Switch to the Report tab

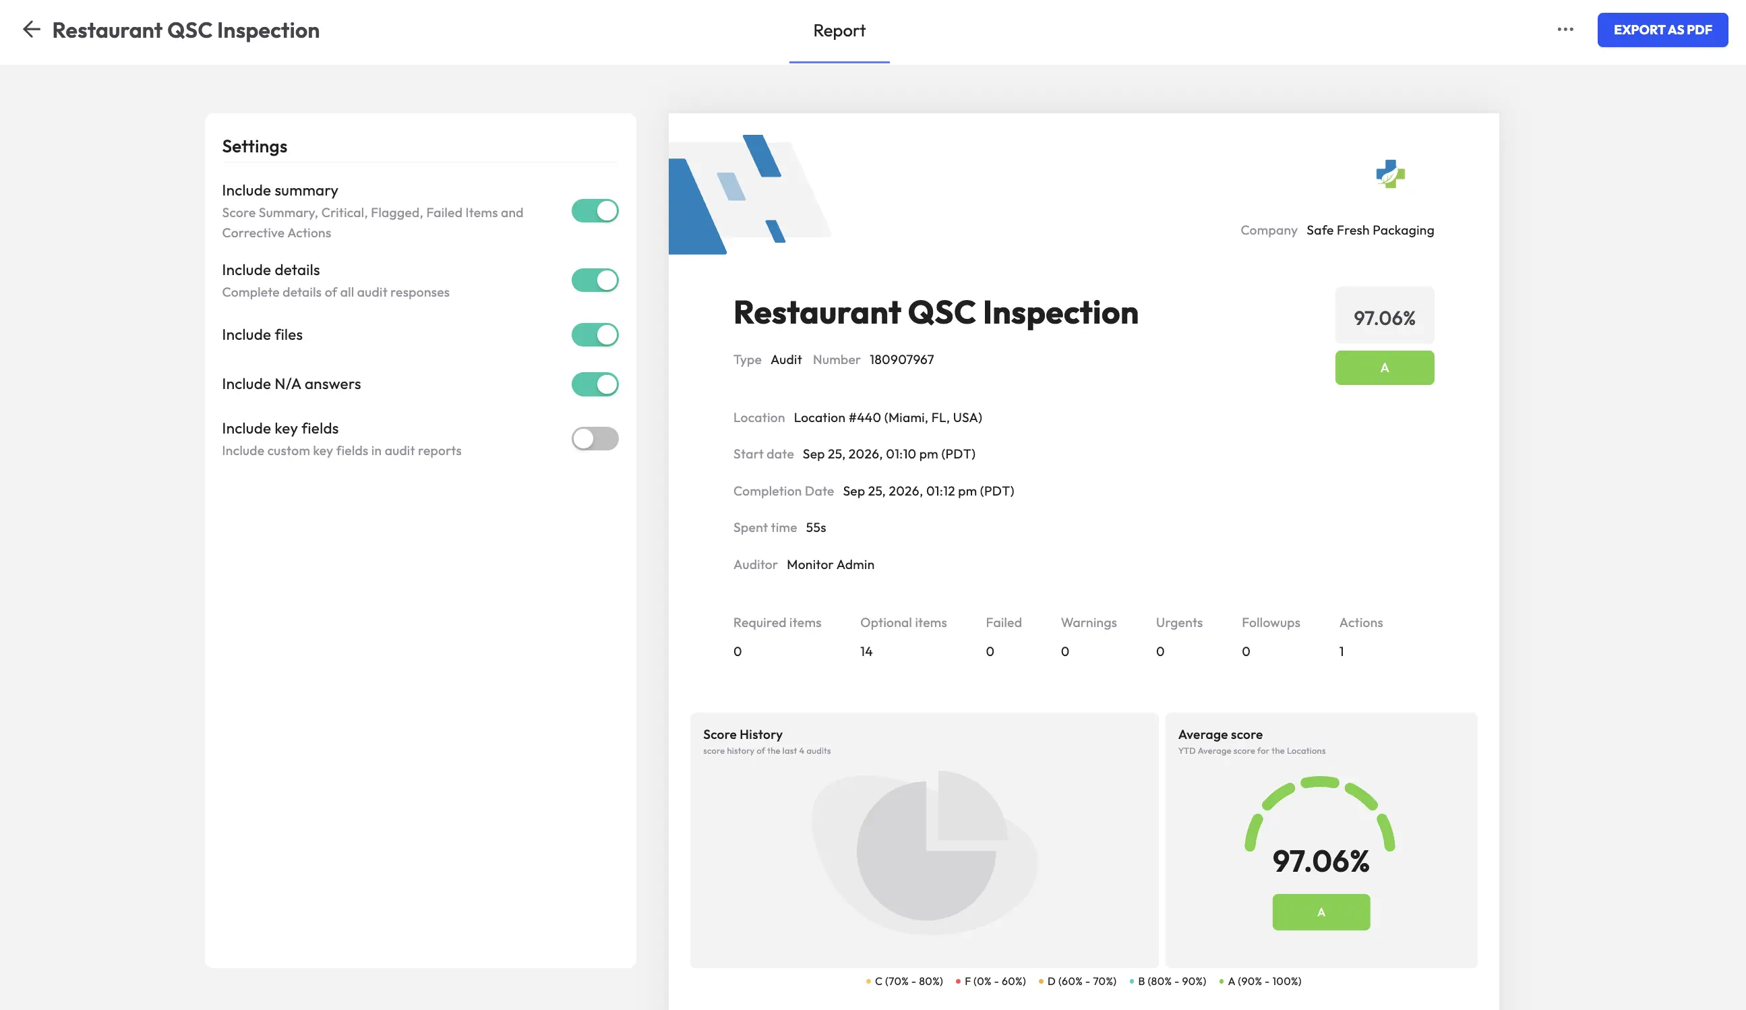point(839,30)
